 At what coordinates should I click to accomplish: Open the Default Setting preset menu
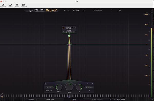98,10
